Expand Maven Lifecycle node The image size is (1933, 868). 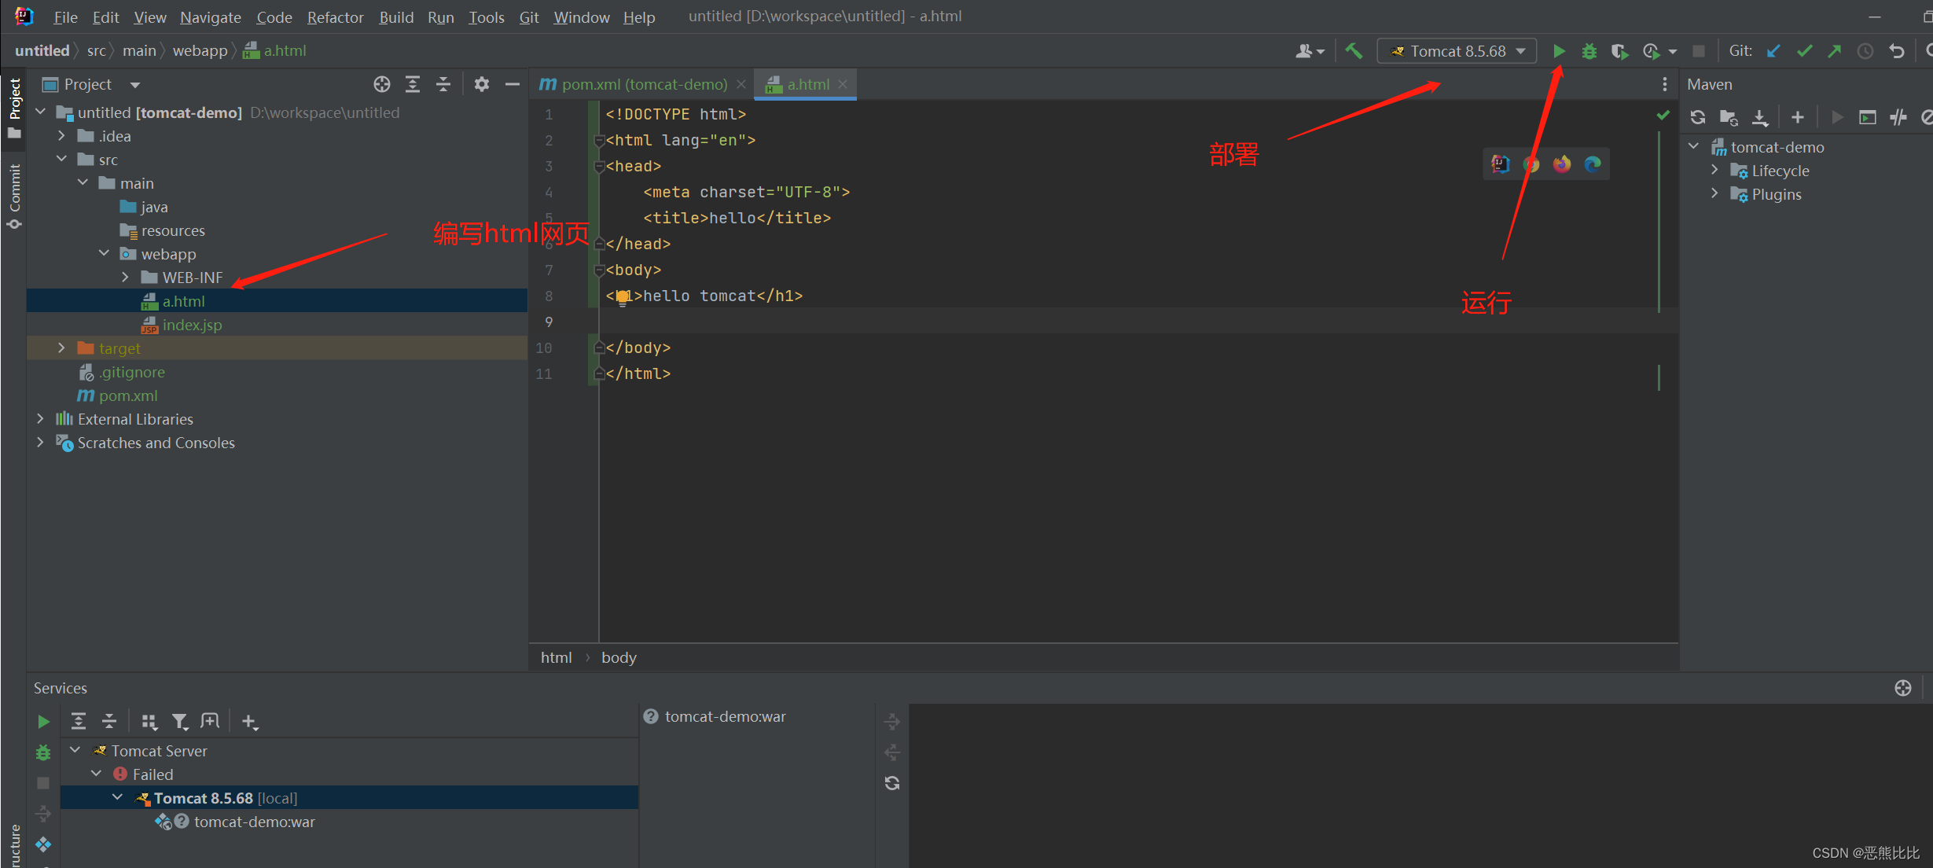point(1715,171)
